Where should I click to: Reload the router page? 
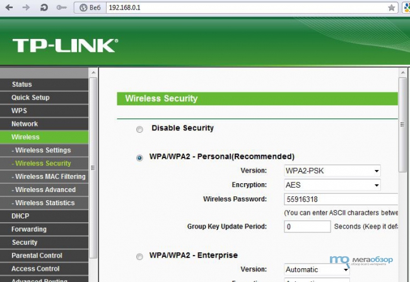coord(44,8)
